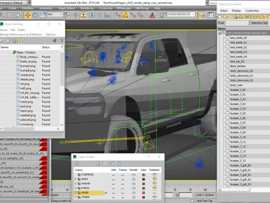The width and height of the screenshot is (270, 203).
Task: Click the Add Time Tag button
Action: coord(205,201)
